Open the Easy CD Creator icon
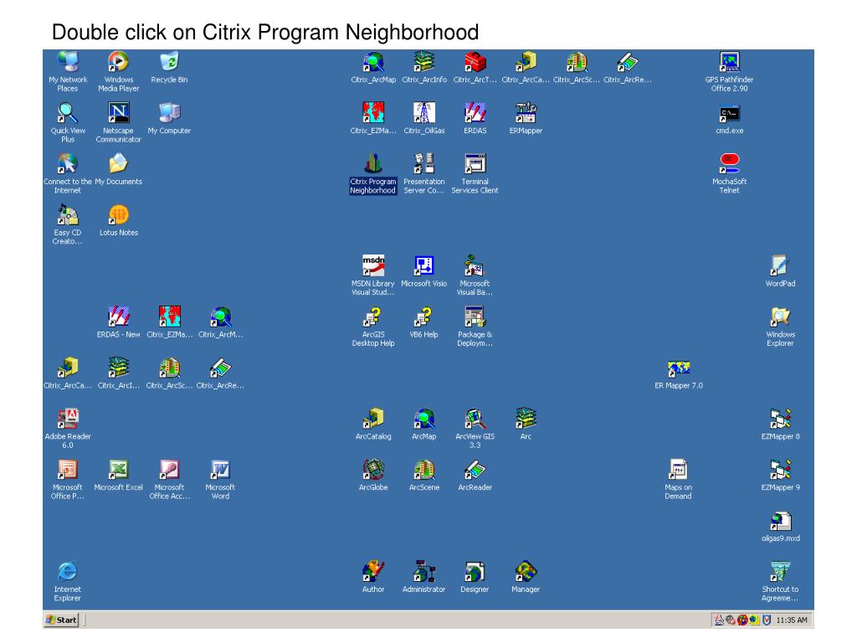This screenshot has width=857, height=643. (x=68, y=215)
